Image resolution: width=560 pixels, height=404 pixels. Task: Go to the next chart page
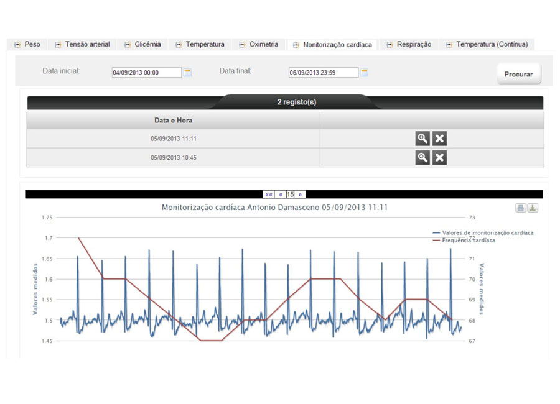click(x=300, y=195)
